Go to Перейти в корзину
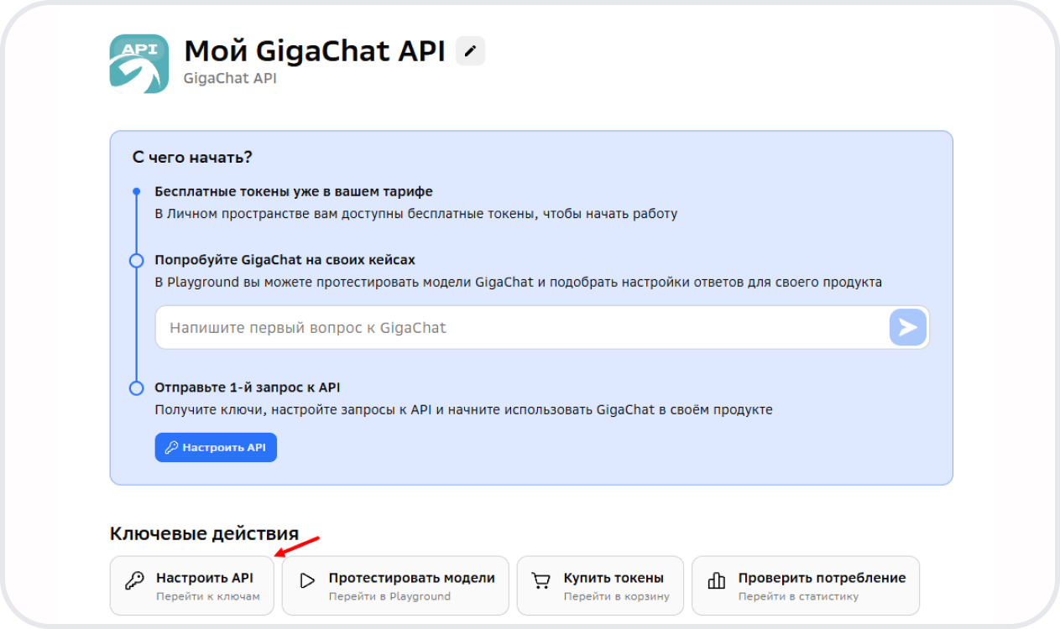The width and height of the screenshot is (1060, 629). pyautogui.click(x=616, y=597)
